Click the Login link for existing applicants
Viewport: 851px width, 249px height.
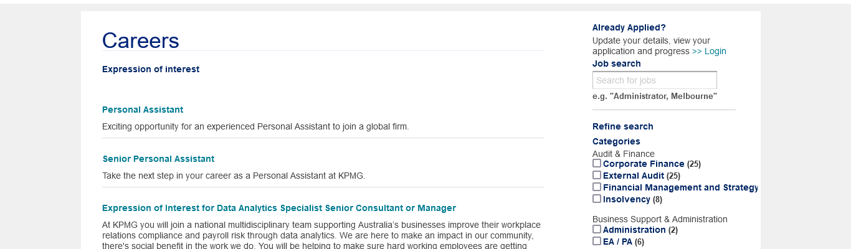click(709, 51)
